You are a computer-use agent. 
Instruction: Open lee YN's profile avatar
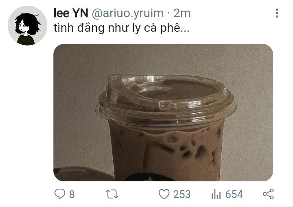coord(27,26)
